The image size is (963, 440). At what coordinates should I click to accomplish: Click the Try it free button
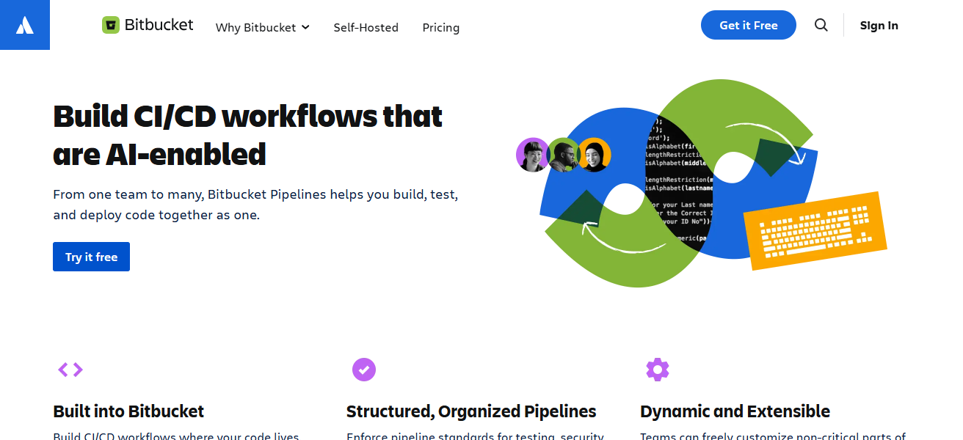tap(91, 256)
